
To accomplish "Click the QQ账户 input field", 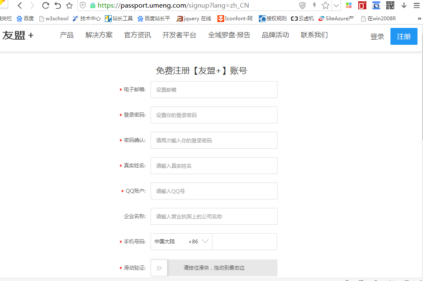I will point(214,191).
